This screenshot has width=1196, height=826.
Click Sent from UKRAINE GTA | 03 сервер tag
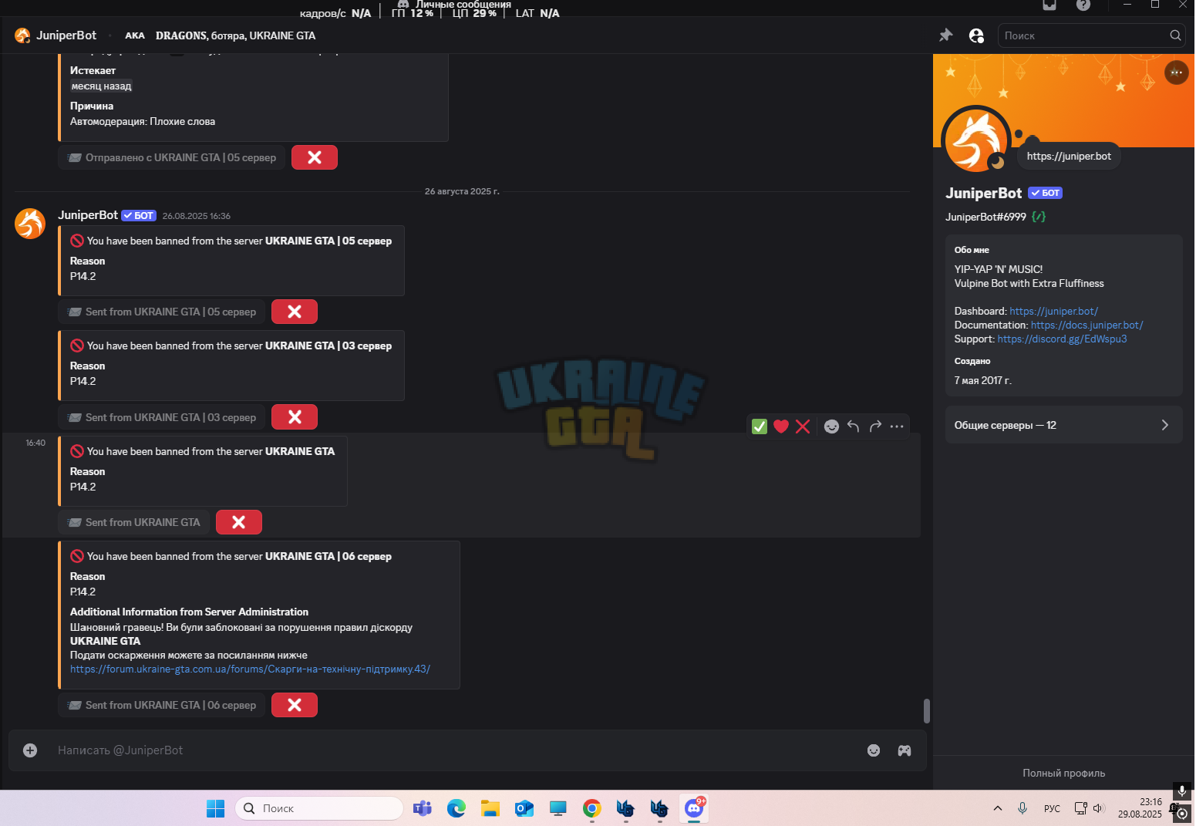coord(162,417)
